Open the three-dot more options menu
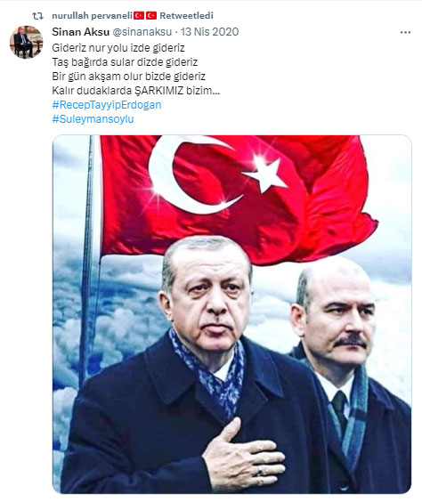422x502 pixels. pyautogui.click(x=405, y=32)
